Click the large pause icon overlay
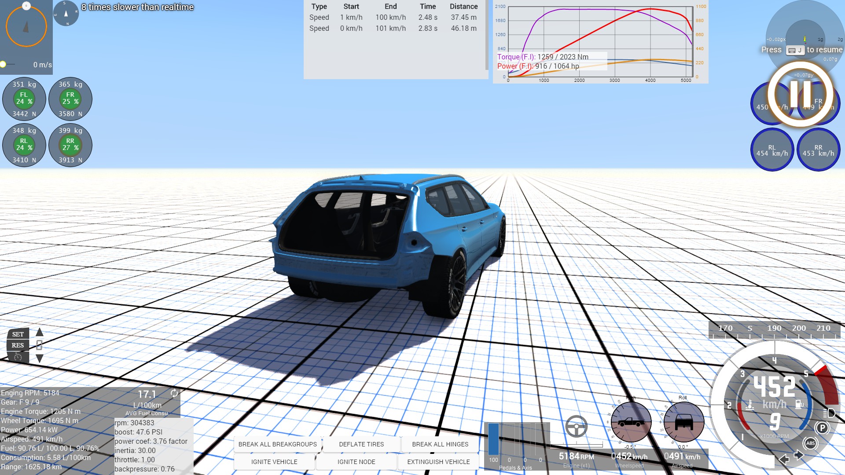Viewport: 845px width, 475px height. [801, 95]
